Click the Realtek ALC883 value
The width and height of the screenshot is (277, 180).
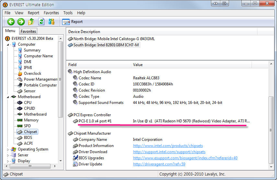pos(146,78)
